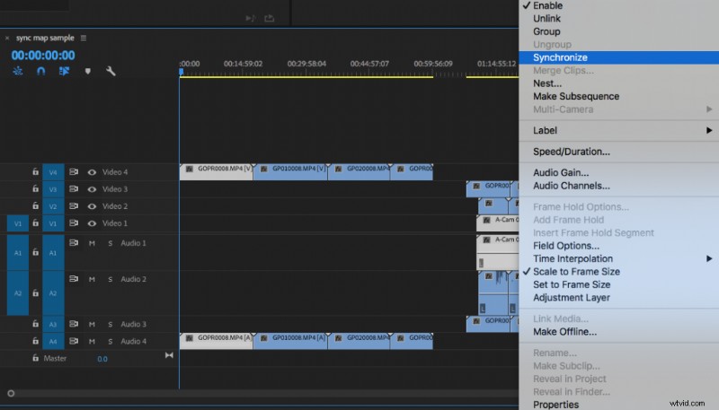Toggle Linked Selection icon
This screenshot has width=719, height=410.
pyautogui.click(x=64, y=71)
